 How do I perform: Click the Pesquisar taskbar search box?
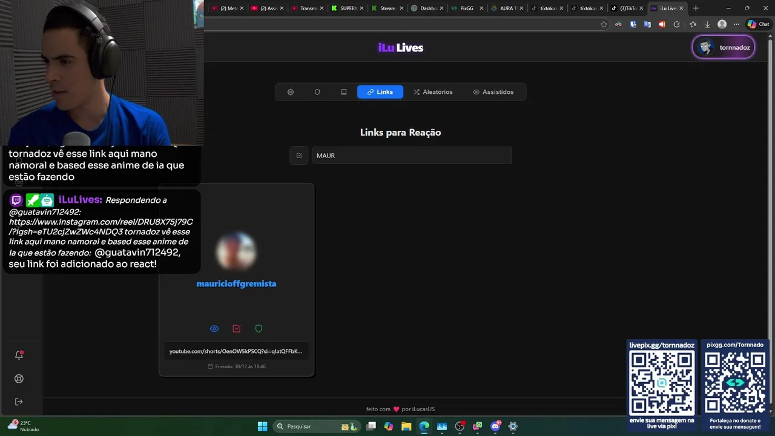point(316,426)
